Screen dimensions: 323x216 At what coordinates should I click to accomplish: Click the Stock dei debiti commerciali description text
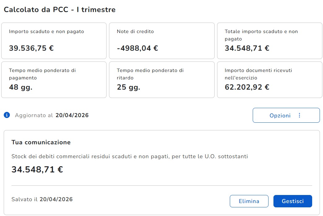click(x=129, y=156)
